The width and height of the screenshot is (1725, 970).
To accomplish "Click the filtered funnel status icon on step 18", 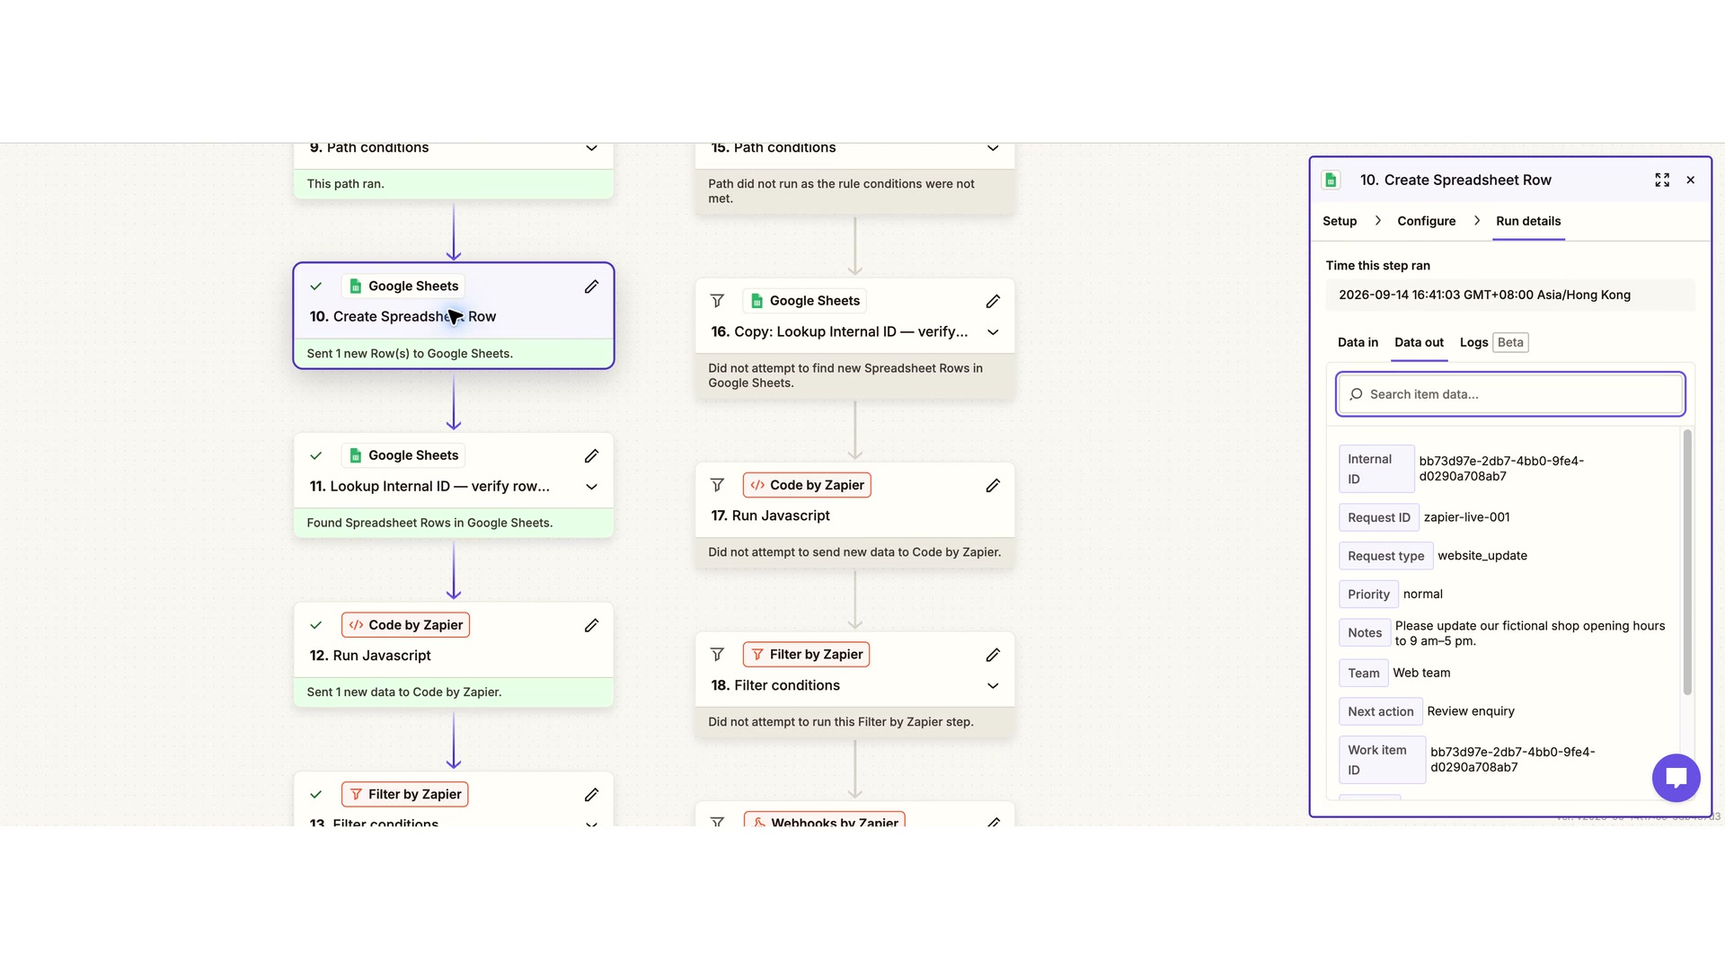I will click(x=717, y=655).
